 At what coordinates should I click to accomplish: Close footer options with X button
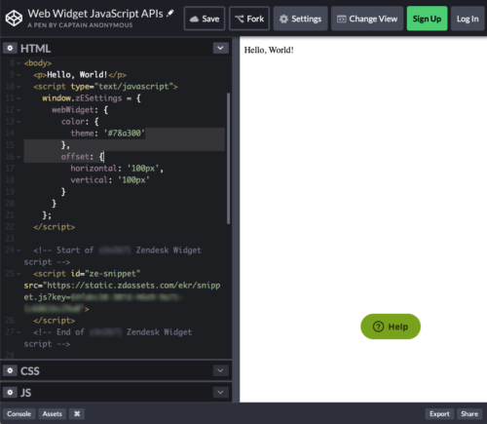click(77, 413)
